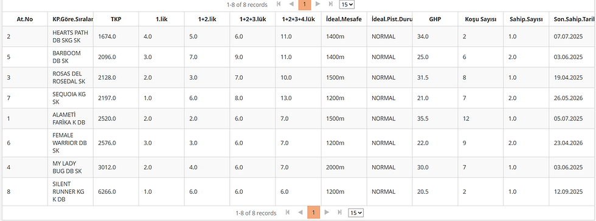The height and width of the screenshot is (221, 596).
Task: Click TKP value 1674.0
Action: click(x=107, y=36)
